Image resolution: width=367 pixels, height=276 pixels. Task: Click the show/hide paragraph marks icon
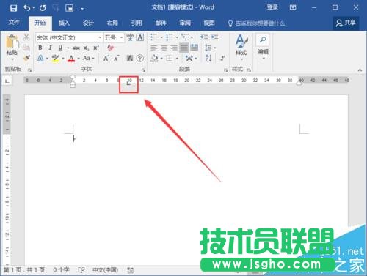[x=222, y=58]
